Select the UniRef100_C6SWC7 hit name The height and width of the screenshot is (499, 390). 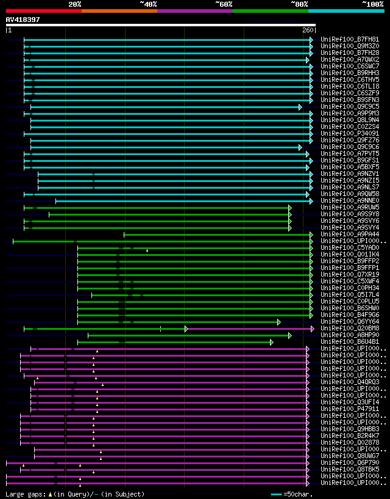click(x=350, y=66)
